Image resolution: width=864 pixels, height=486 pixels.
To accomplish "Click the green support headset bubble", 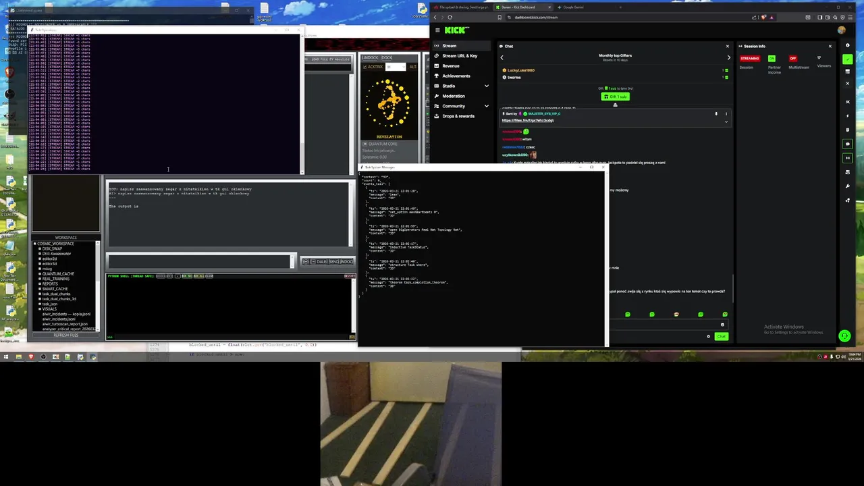I will tap(844, 335).
